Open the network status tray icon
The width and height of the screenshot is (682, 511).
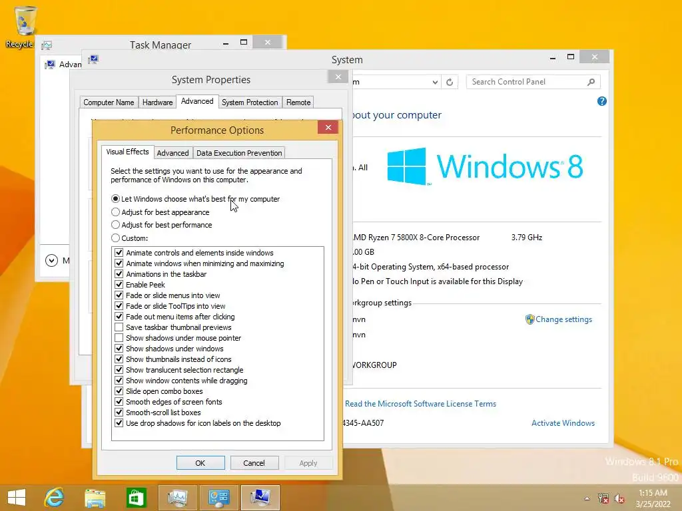(x=603, y=498)
